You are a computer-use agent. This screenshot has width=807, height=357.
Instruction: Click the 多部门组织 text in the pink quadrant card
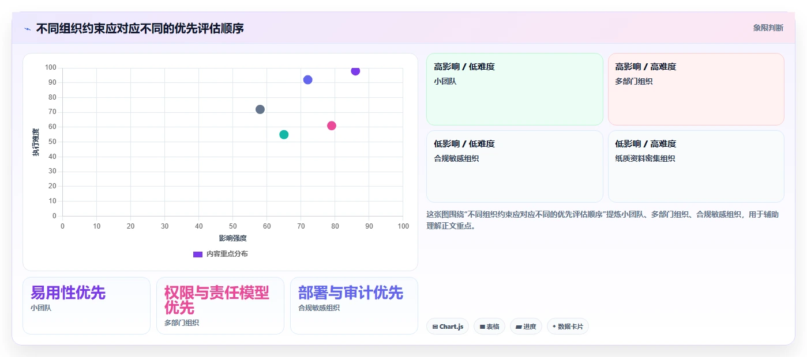click(634, 81)
